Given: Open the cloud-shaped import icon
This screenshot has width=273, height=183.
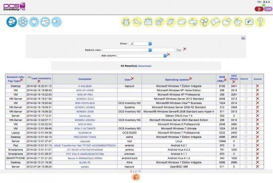Looking at the screenshot, I should coord(226,22).
